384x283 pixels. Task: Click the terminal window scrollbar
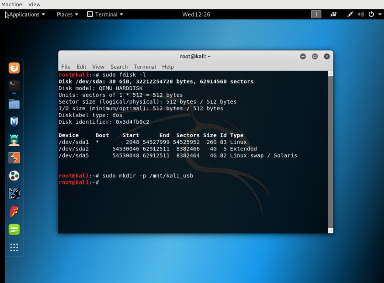(x=330, y=149)
